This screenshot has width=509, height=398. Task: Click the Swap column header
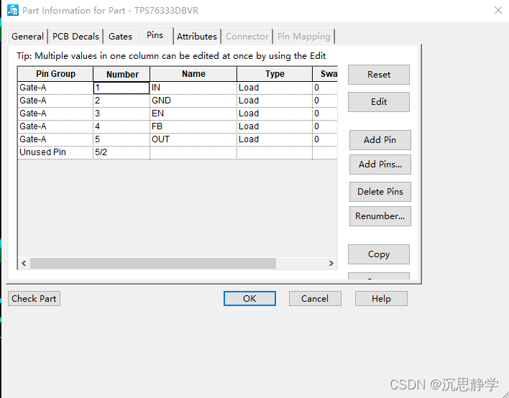pos(325,74)
